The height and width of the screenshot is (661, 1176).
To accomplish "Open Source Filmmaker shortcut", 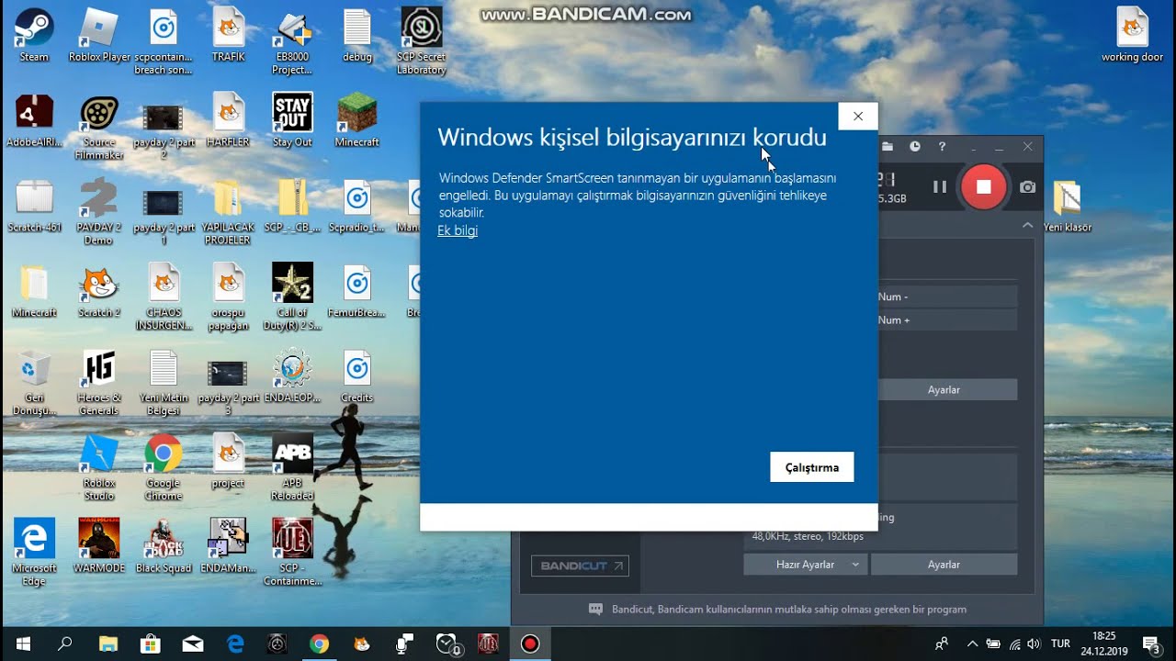I will tap(99, 128).
